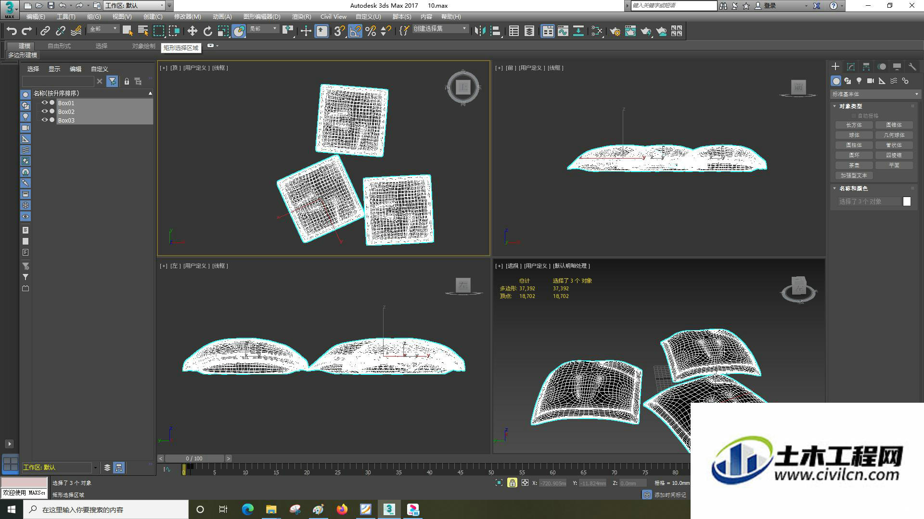
Task: Toggle the Spinner Snap button
Action: coord(385,31)
